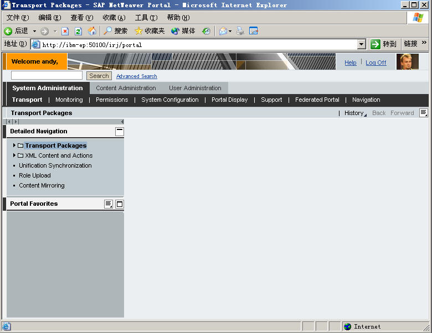Click the narrow-panel left arrow

coord(9,122)
